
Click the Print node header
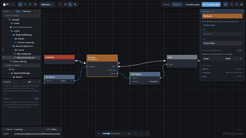click(182, 57)
